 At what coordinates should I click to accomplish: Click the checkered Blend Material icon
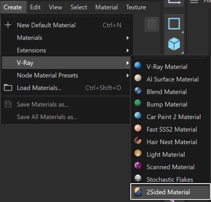(x=138, y=91)
